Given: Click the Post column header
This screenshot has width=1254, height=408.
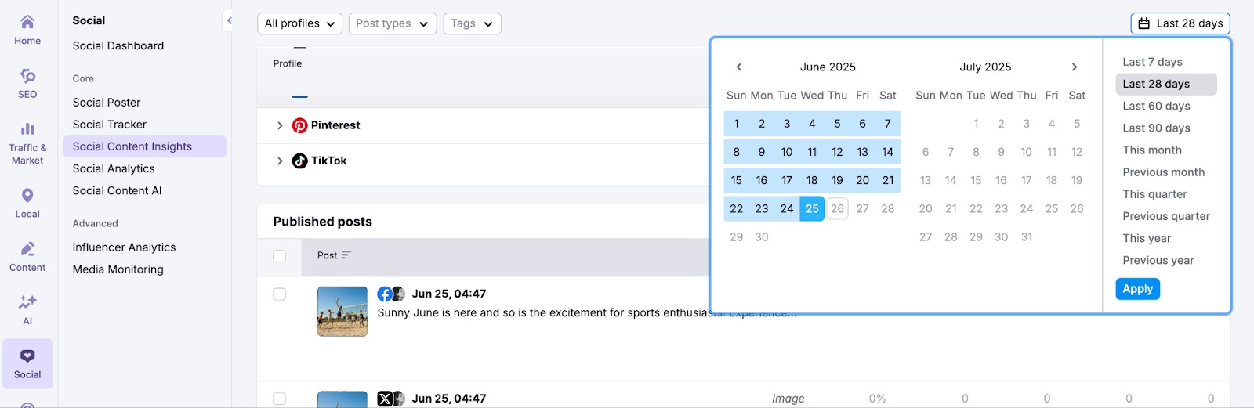Looking at the screenshot, I should (x=327, y=255).
